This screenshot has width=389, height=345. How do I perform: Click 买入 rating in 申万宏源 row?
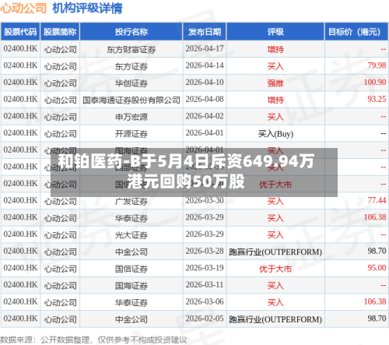tap(275, 117)
